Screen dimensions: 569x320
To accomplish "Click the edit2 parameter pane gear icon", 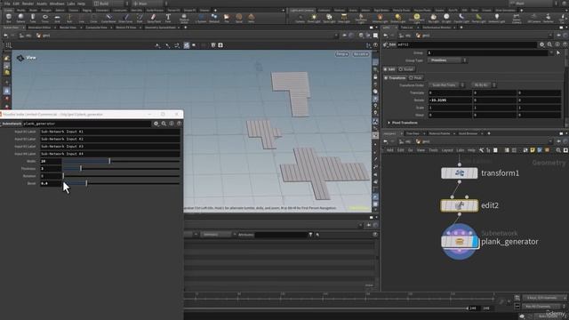I will (541, 44).
